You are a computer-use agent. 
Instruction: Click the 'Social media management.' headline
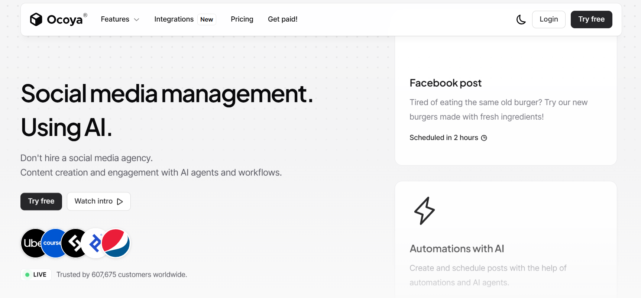(167, 94)
